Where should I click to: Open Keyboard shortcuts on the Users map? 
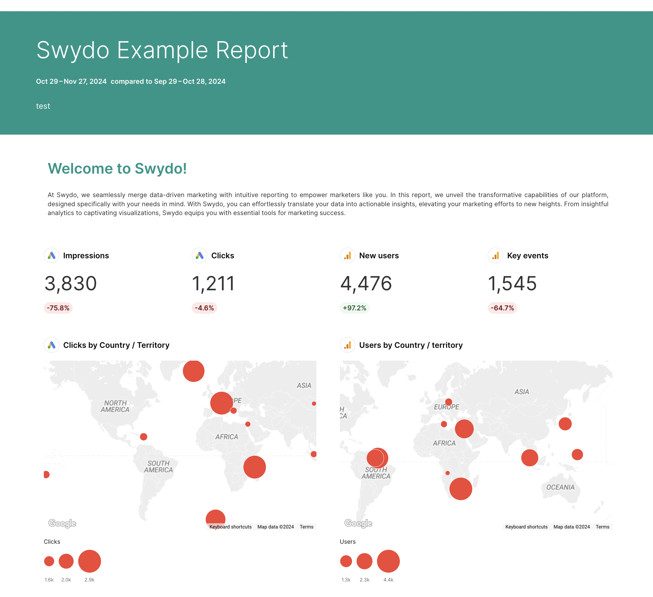click(x=526, y=527)
